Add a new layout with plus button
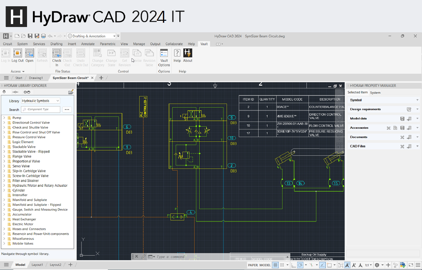Image resolution: width=422 pixels, height=270 pixels. (x=70, y=265)
